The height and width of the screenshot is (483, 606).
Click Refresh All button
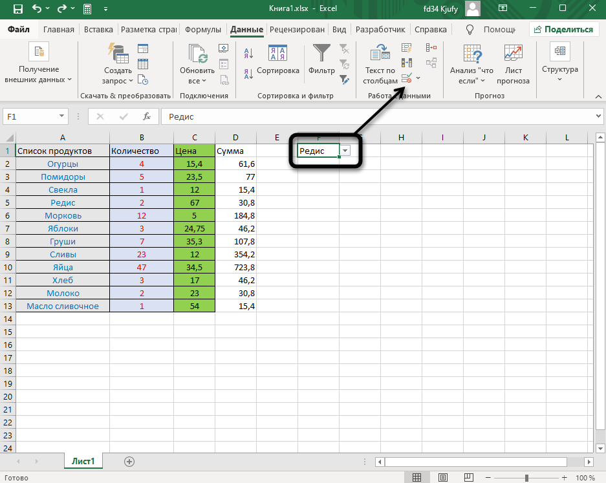(197, 65)
